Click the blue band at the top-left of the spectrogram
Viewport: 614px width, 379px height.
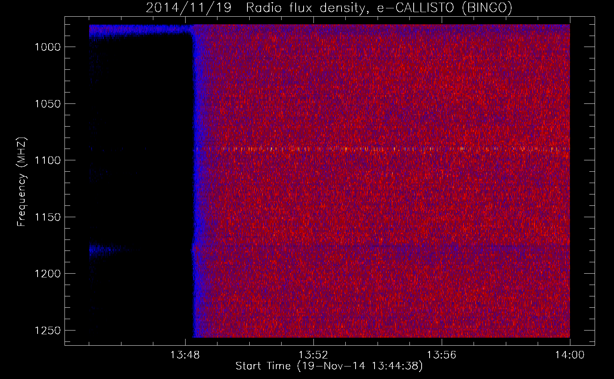(x=141, y=31)
